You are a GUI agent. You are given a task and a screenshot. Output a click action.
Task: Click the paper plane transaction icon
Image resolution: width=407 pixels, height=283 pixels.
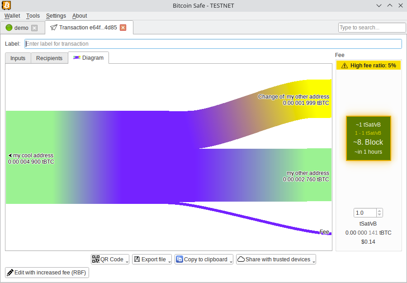[53, 27]
